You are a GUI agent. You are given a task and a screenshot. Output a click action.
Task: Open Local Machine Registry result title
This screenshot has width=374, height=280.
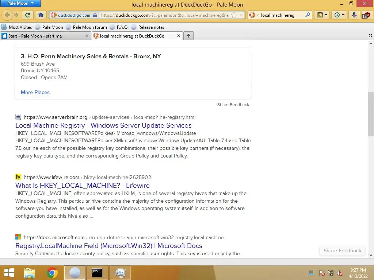click(103, 125)
